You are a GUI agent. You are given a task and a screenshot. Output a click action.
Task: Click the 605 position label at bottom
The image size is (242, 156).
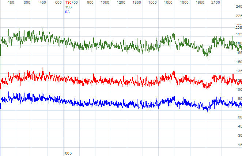pos(68,153)
